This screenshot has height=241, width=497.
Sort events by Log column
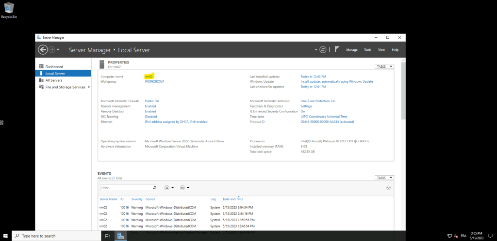click(x=213, y=199)
